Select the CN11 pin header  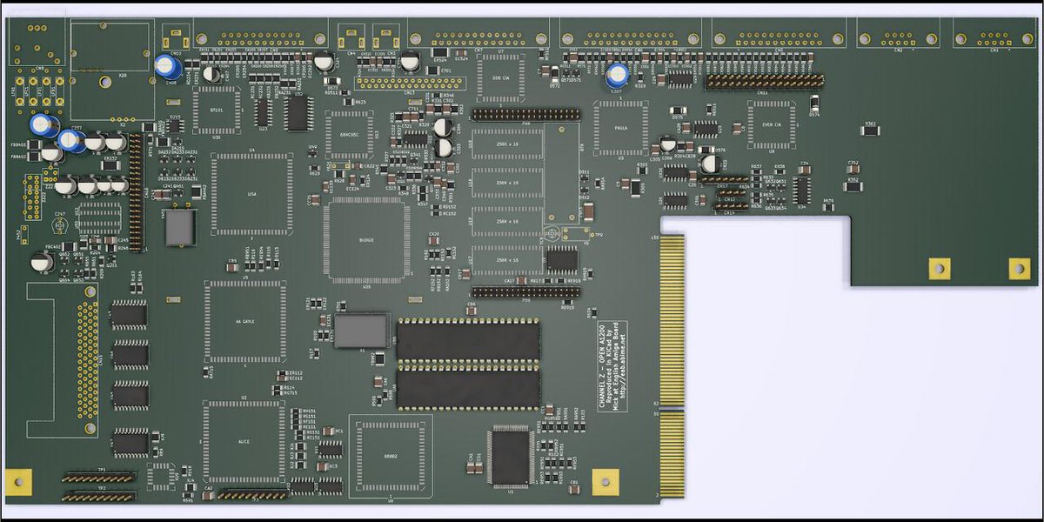tap(763, 81)
